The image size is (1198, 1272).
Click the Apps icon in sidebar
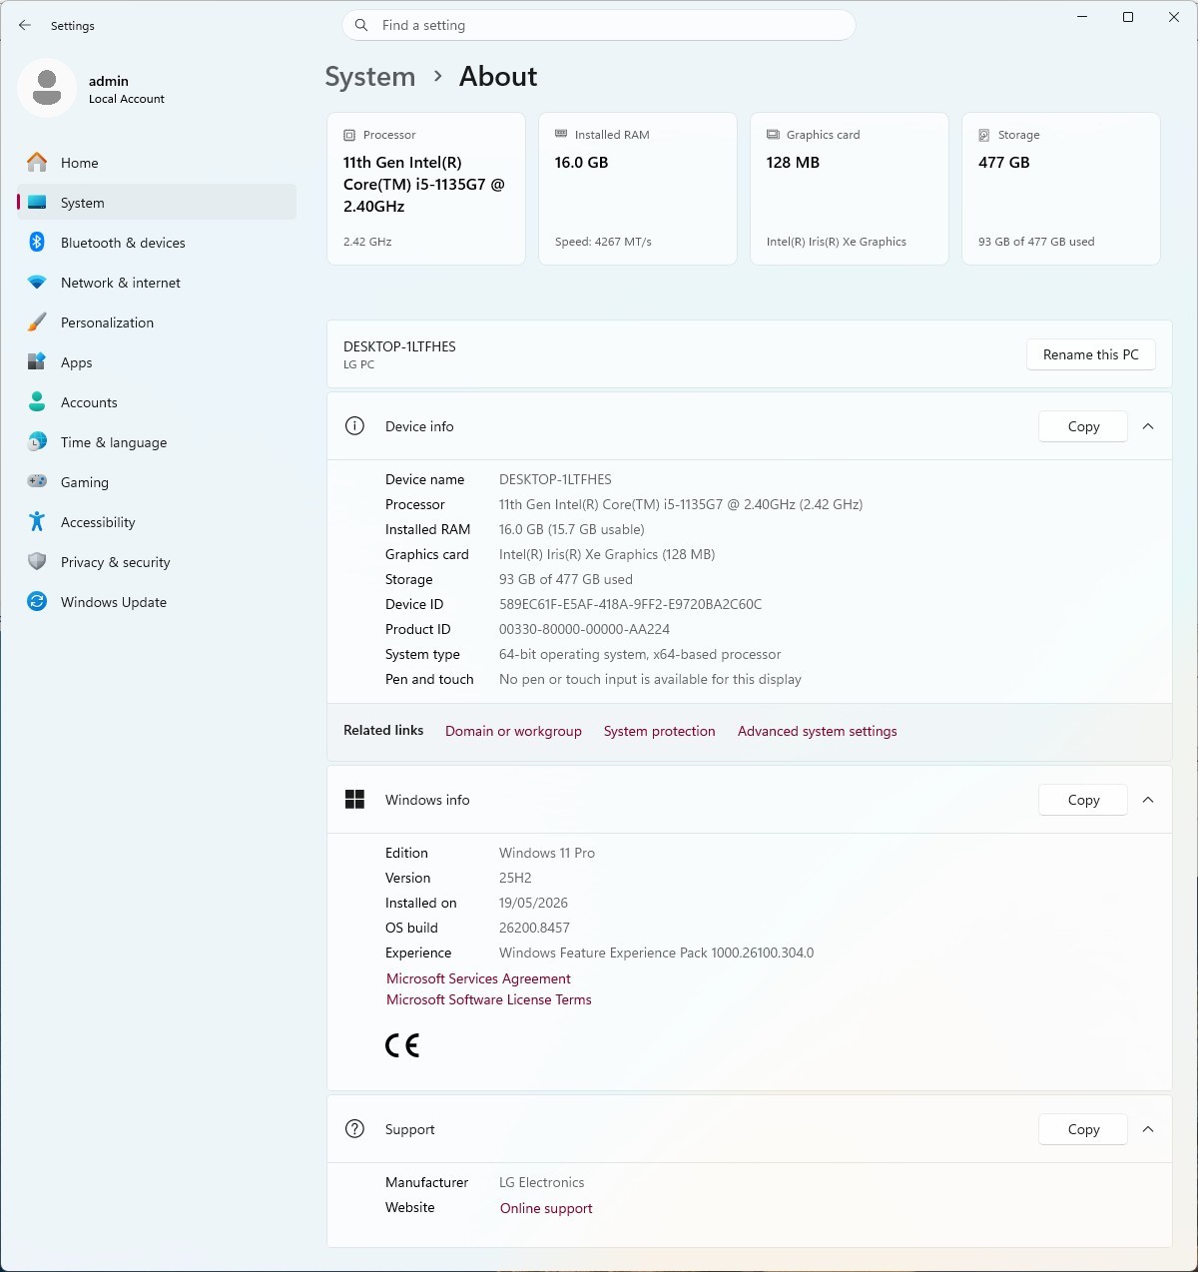tap(37, 361)
